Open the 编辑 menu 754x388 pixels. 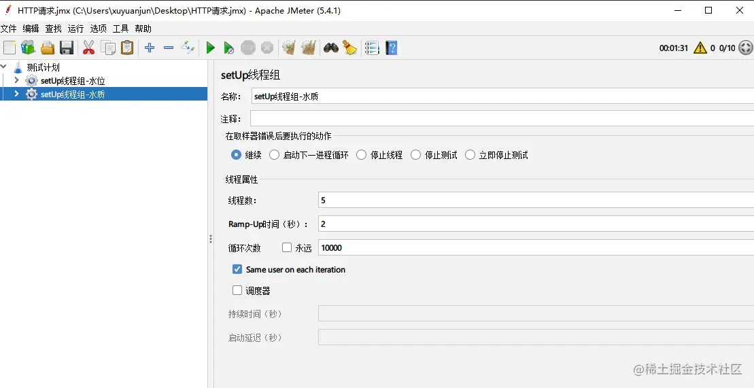click(31, 29)
